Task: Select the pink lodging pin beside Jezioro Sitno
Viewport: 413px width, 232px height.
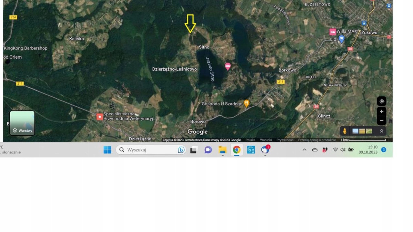Action: click(228, 66)
